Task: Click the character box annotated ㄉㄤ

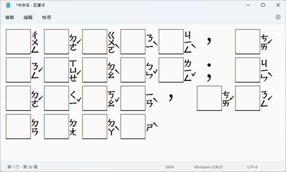Action: point(57,127)
